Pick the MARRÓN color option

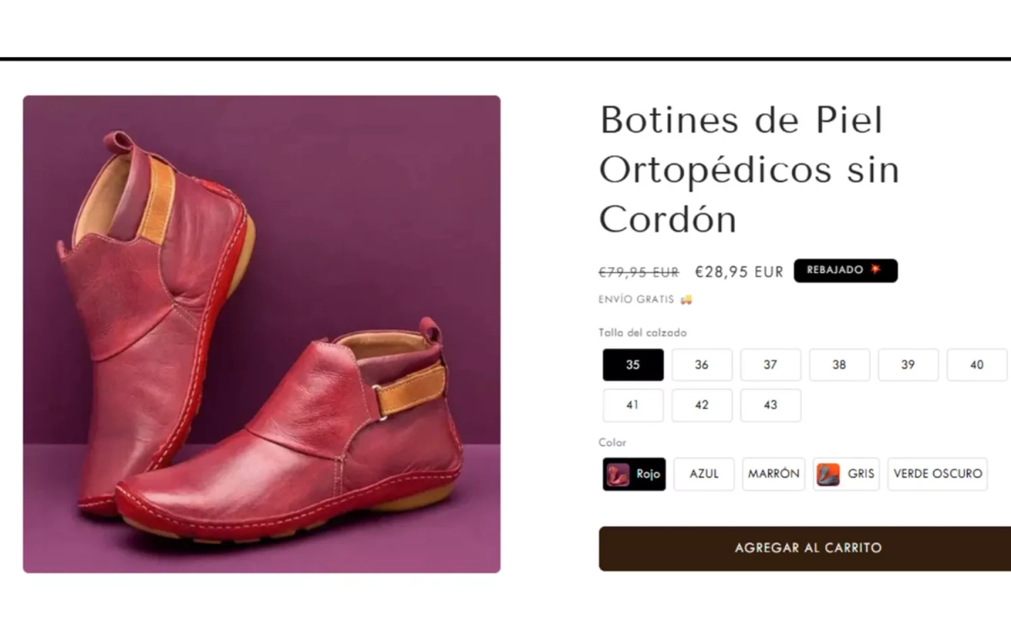773,474
